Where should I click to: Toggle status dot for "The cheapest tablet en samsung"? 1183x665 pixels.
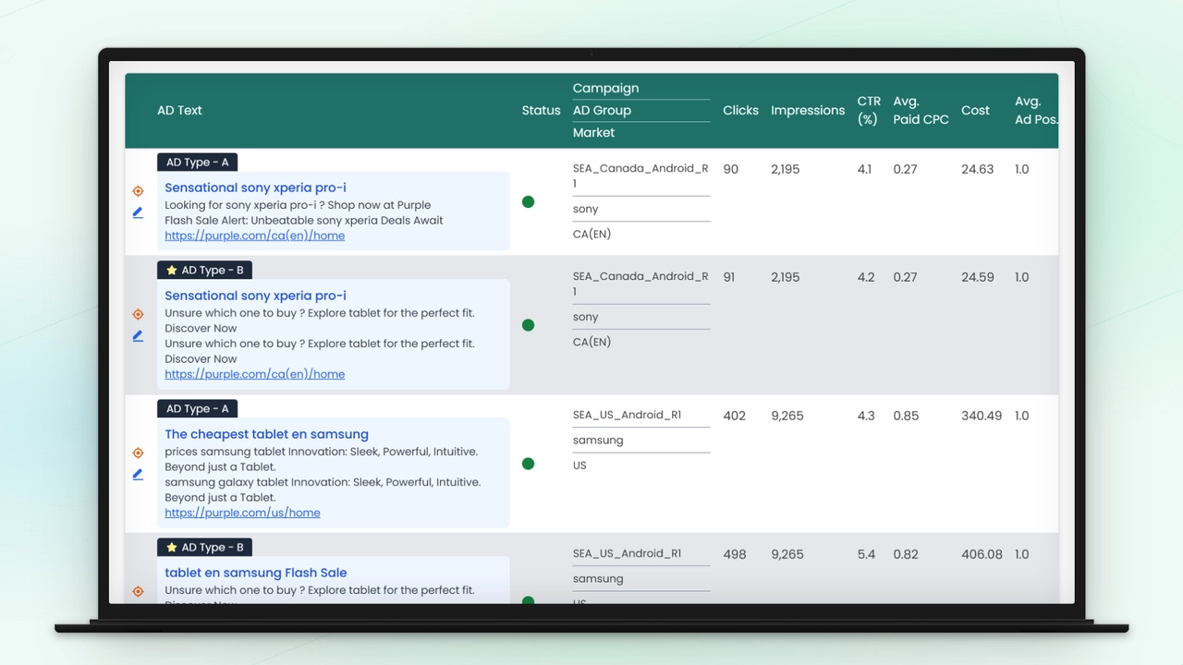tap(528, 464)
